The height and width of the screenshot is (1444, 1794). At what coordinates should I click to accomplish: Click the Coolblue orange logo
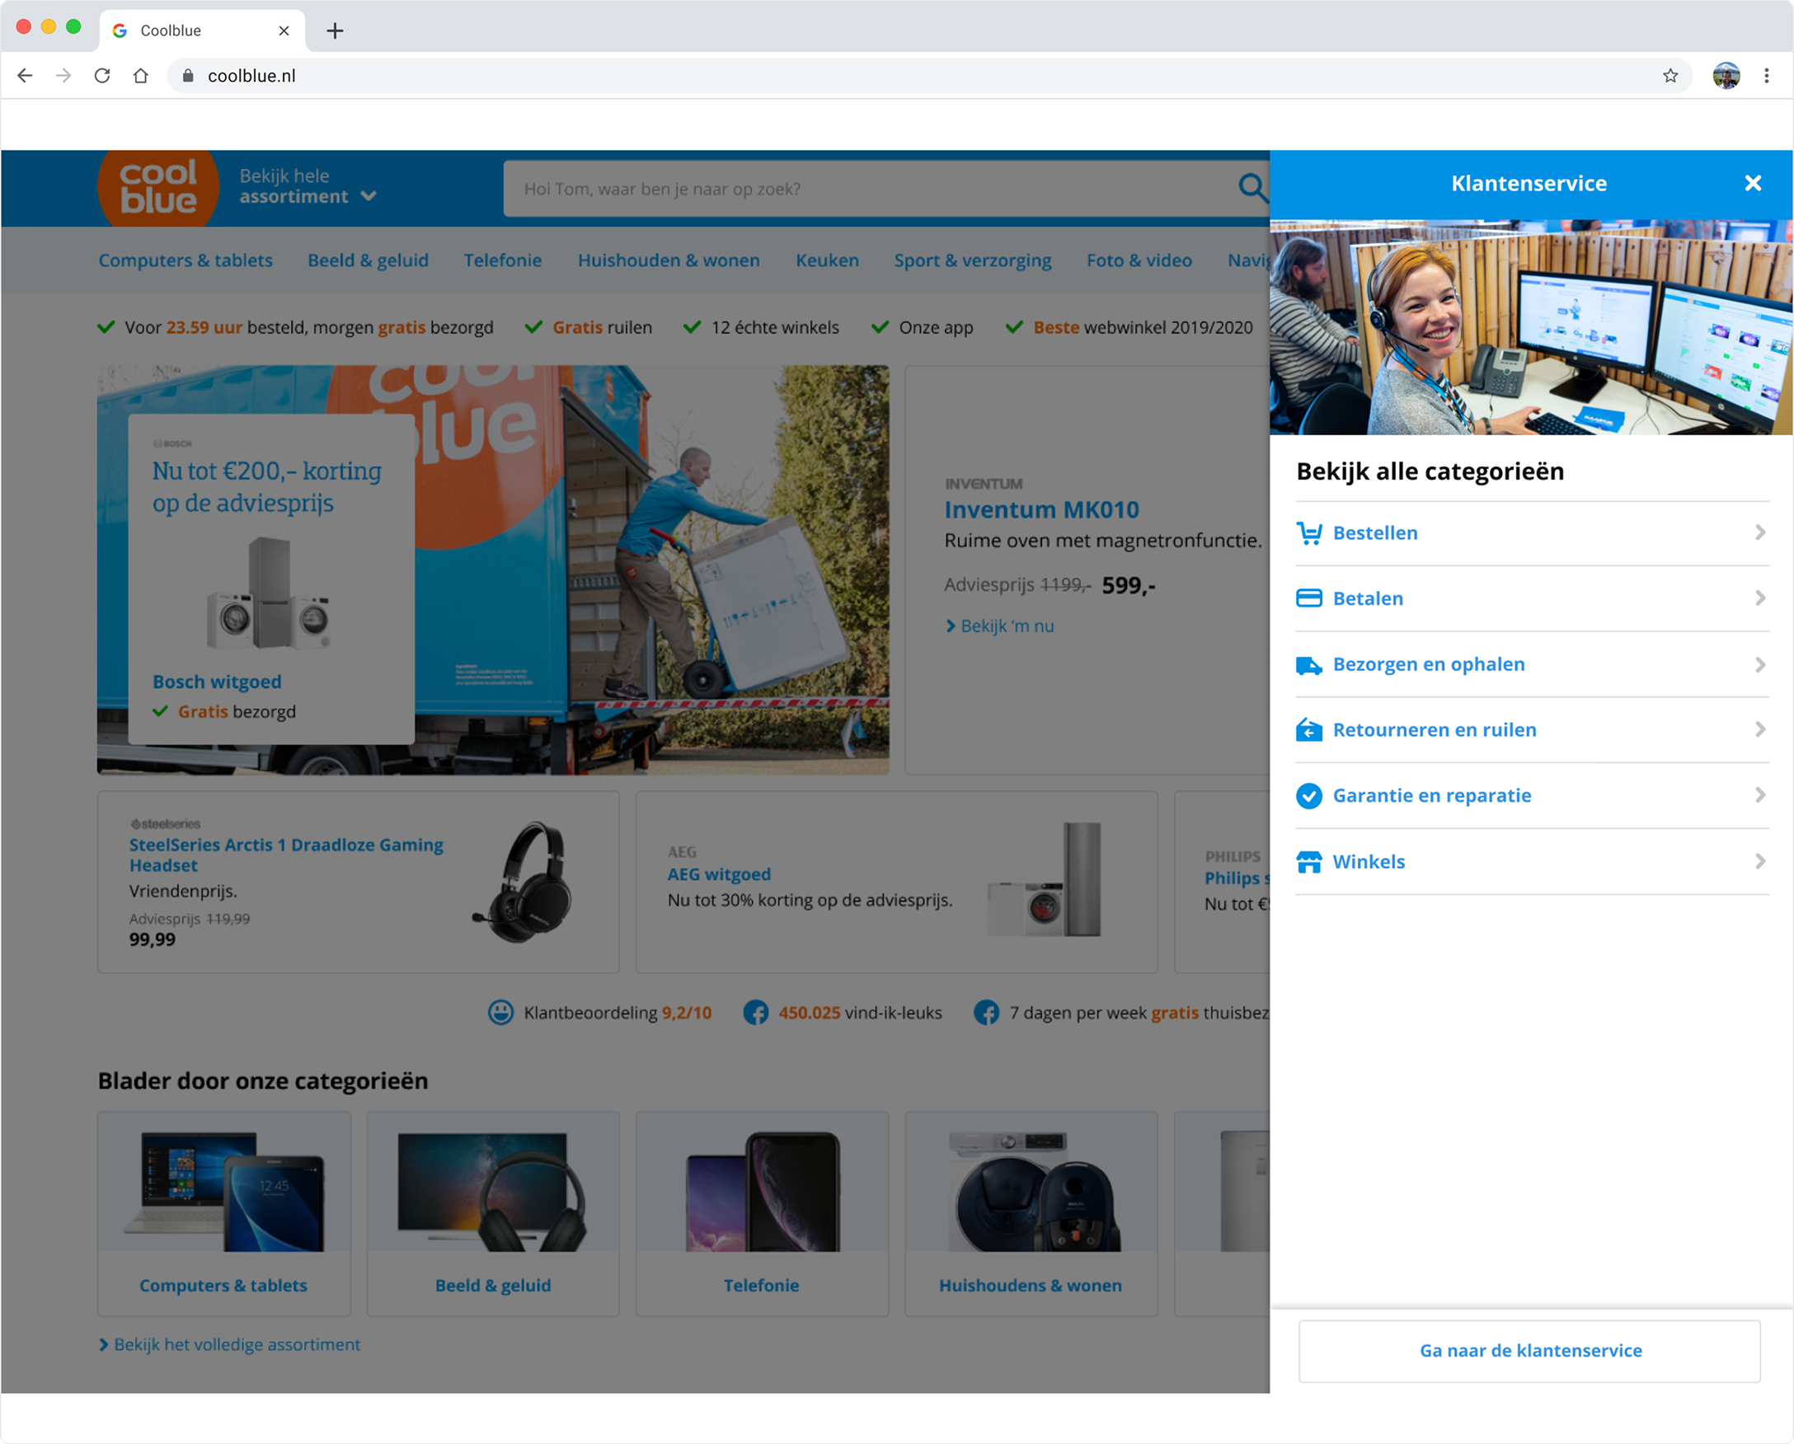[158, 188]
